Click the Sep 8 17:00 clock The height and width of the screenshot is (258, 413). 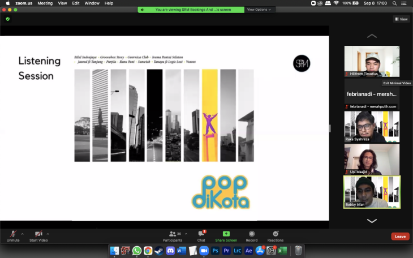pyautogui.click(x=375, y=3)
